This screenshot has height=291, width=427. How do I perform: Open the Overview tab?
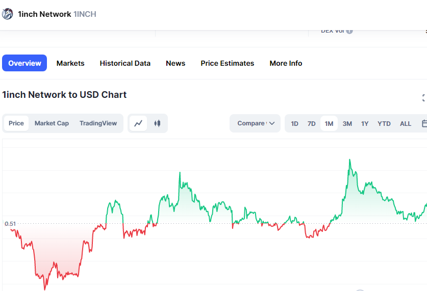24,63
